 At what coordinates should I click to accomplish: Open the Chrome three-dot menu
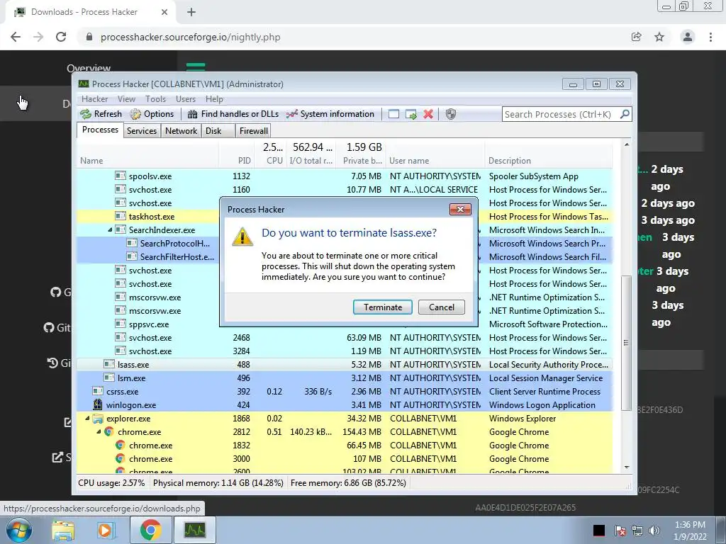(710, 37)
